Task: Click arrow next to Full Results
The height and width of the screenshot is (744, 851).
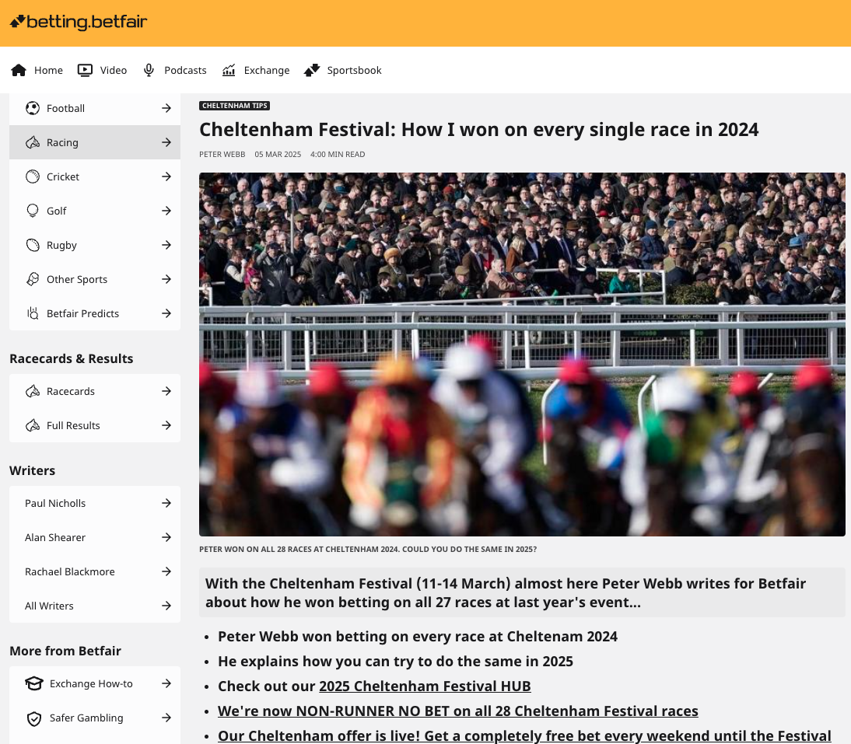Action: (166, 425)
